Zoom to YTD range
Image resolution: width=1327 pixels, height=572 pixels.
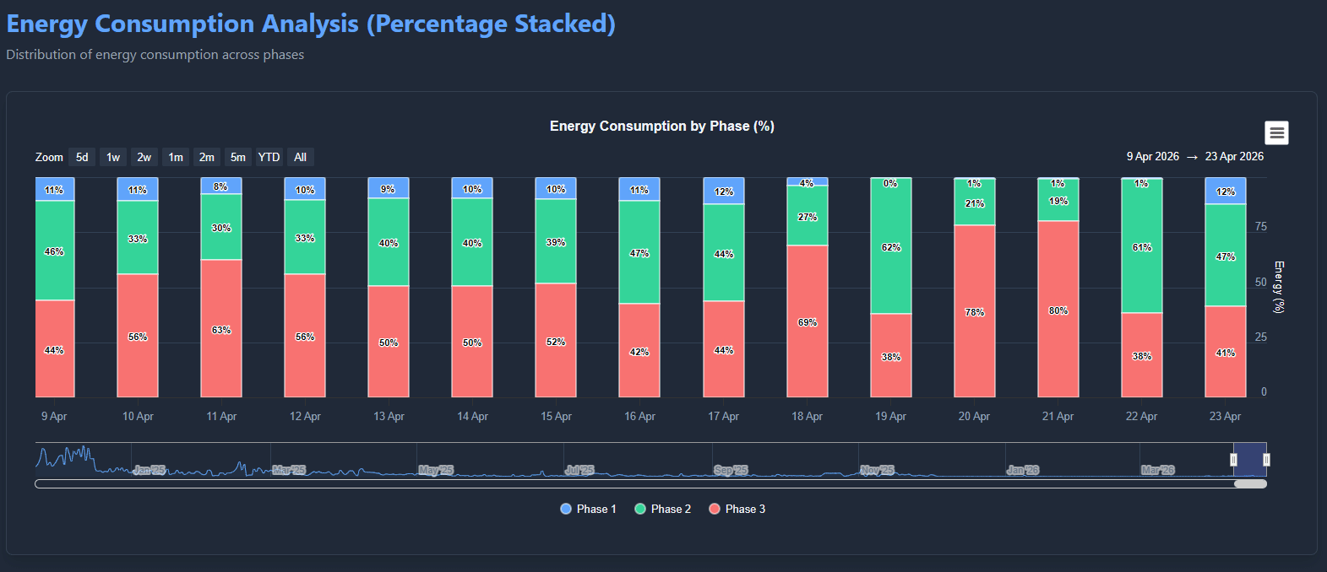[x=269, y=157]
